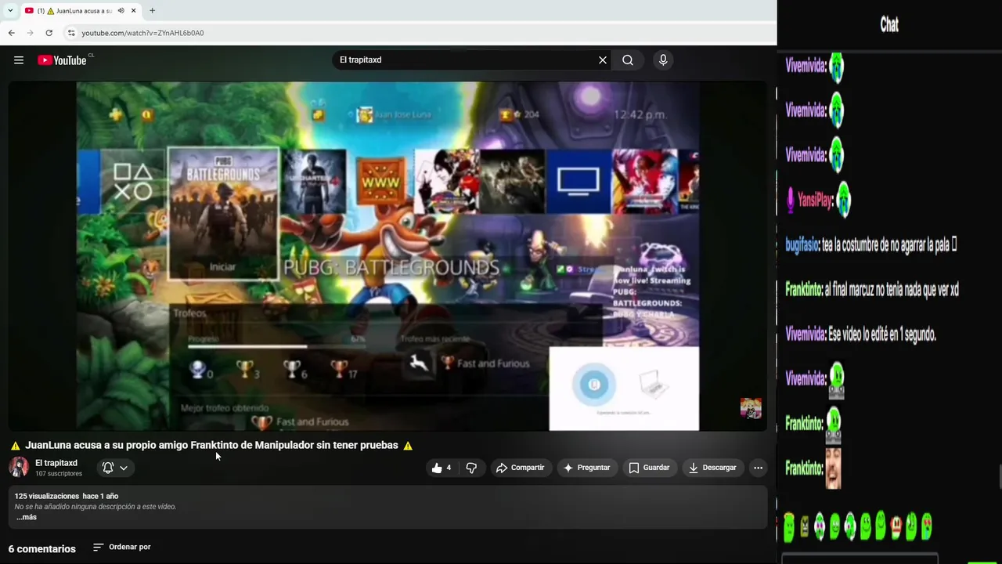Clear the search box with the X icon
Viewport: 1002px width, 564px height.
603,60
